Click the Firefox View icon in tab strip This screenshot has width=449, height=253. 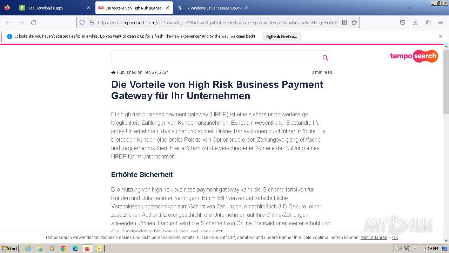[7, 8]
